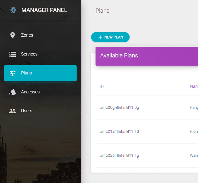Viewport: 198px width, 183px height.
Task: Select plan row bmc0261lhifsrhl11i1g
Action: pos(119,156)
